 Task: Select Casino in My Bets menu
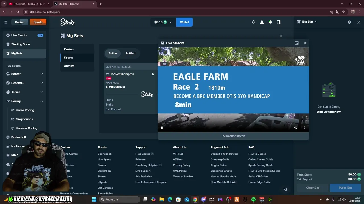(77, 49)
